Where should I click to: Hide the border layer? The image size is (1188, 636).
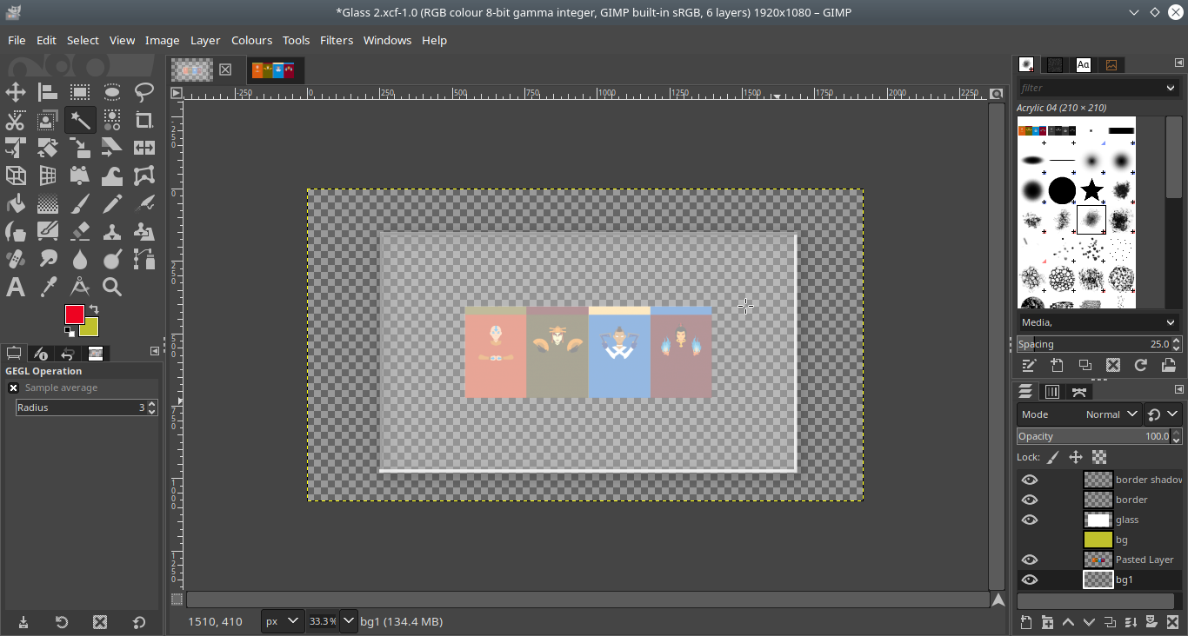tap(1030, 500)
